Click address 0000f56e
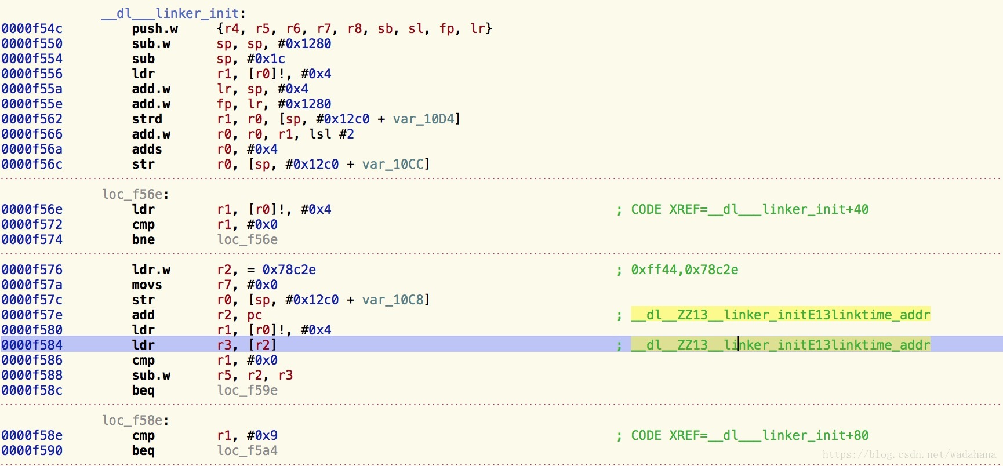Screen dimensions: 1003x466 pos(32,209)
